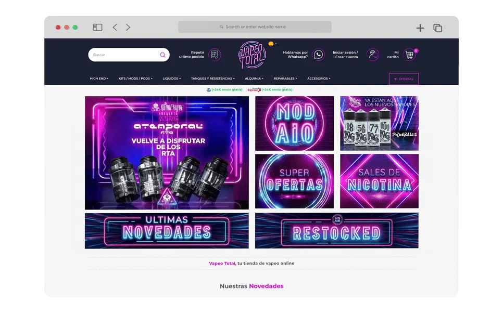Click the search magnifier icon
Image resolution: width=503 pixels, height=314 pixels.
coord(162,55)
